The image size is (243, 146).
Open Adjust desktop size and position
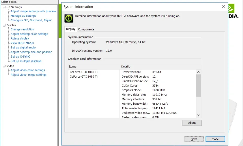click(31, 52)
